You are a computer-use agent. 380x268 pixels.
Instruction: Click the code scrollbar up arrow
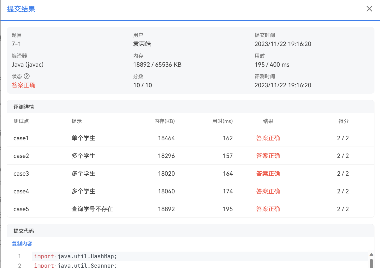click(371, 255)
